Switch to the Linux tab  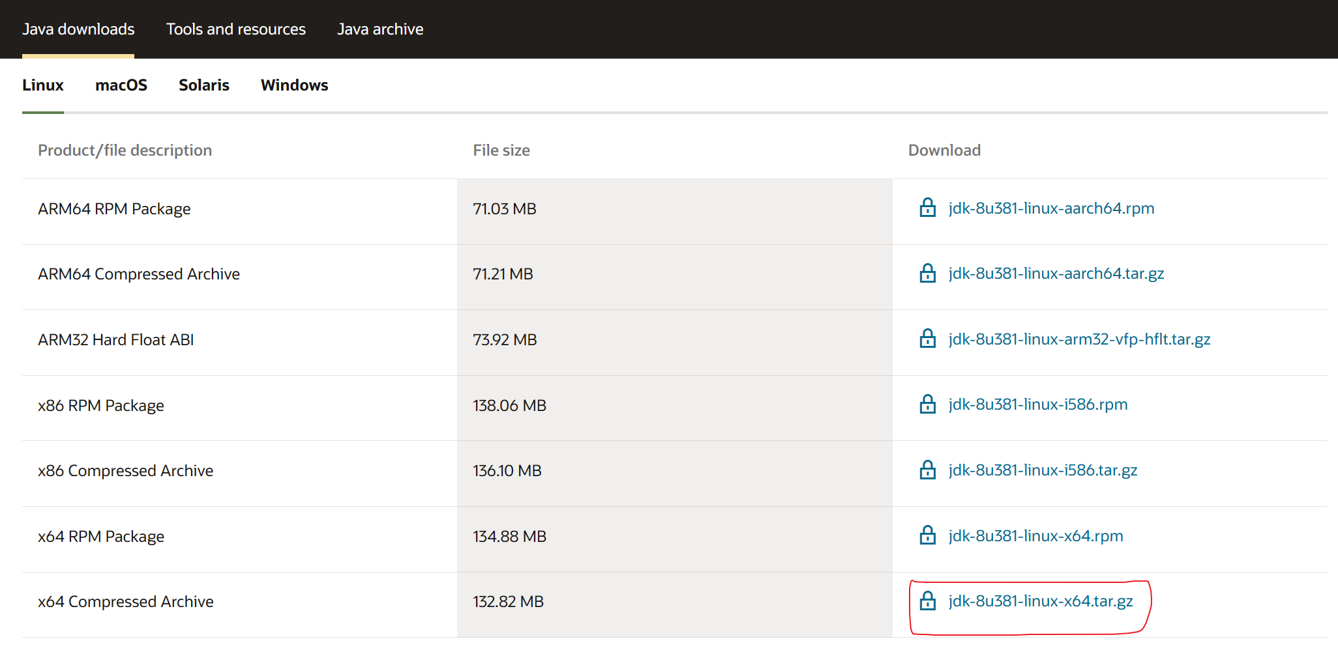(x=43, y=85)
